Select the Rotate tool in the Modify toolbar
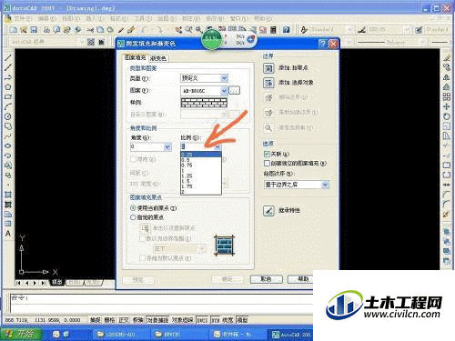 [446, 116]
